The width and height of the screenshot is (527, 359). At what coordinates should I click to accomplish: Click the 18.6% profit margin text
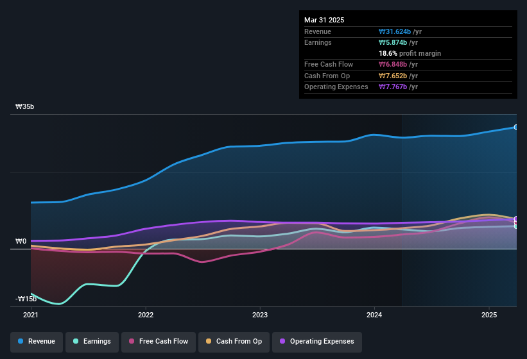click(x=410, y=53)
